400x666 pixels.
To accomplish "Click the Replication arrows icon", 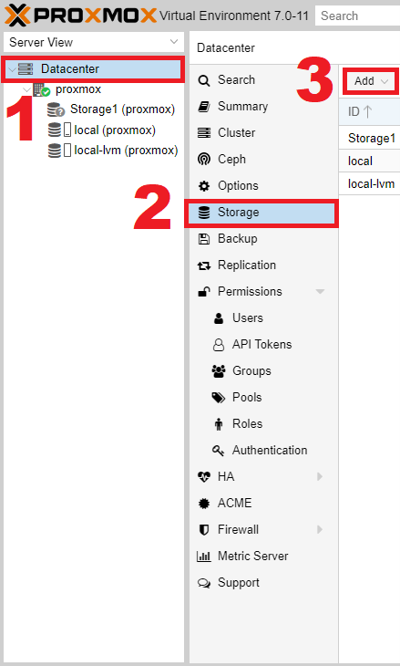I will [204, 265].
